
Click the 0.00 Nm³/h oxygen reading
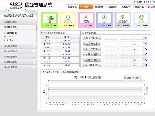(x=142, y=26)
